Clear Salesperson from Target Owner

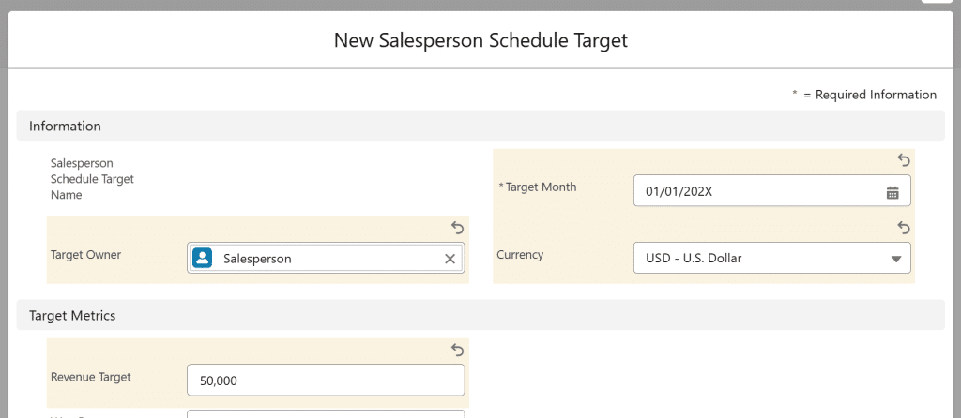pos(450,259)
